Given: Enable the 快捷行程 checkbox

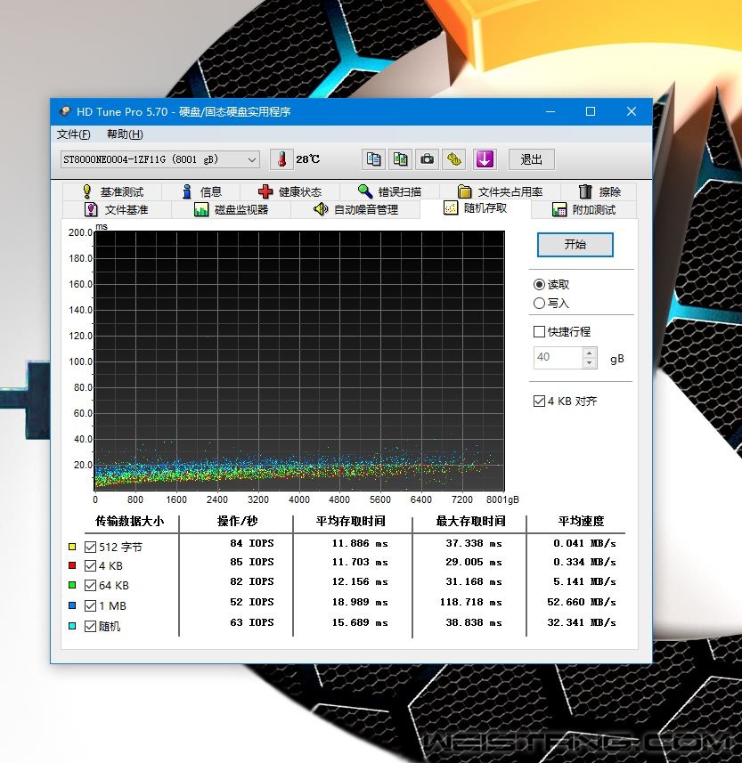Looking at the screenshot, I should pos(539,332).
